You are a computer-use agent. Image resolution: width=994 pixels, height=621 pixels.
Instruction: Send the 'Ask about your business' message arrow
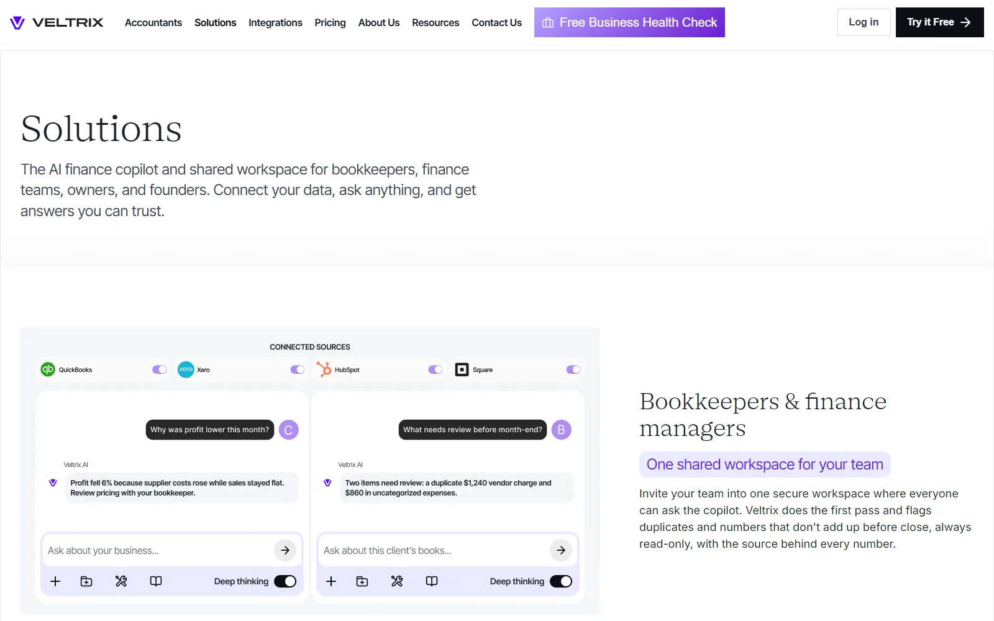click(285, 550)
